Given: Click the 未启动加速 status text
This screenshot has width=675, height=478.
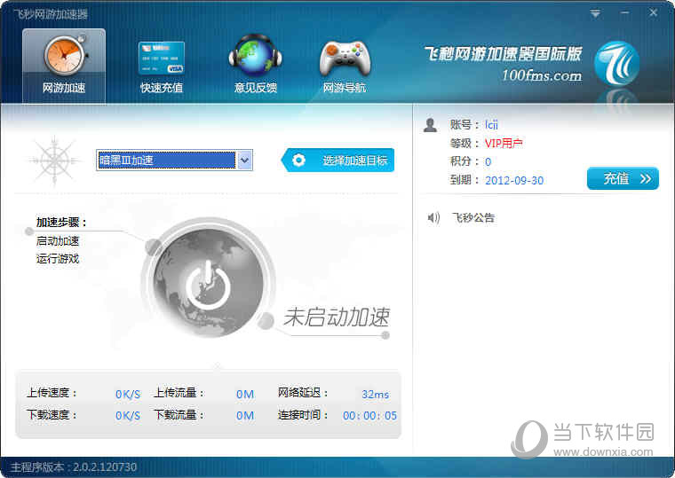Looking at the screenshot, I should coord(337,317).
